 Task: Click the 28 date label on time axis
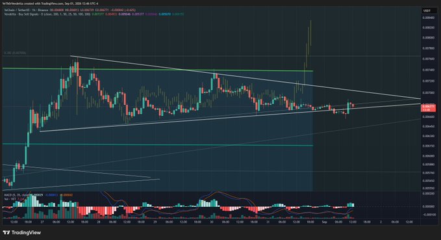pyautogui.click(x=99, y=222)
